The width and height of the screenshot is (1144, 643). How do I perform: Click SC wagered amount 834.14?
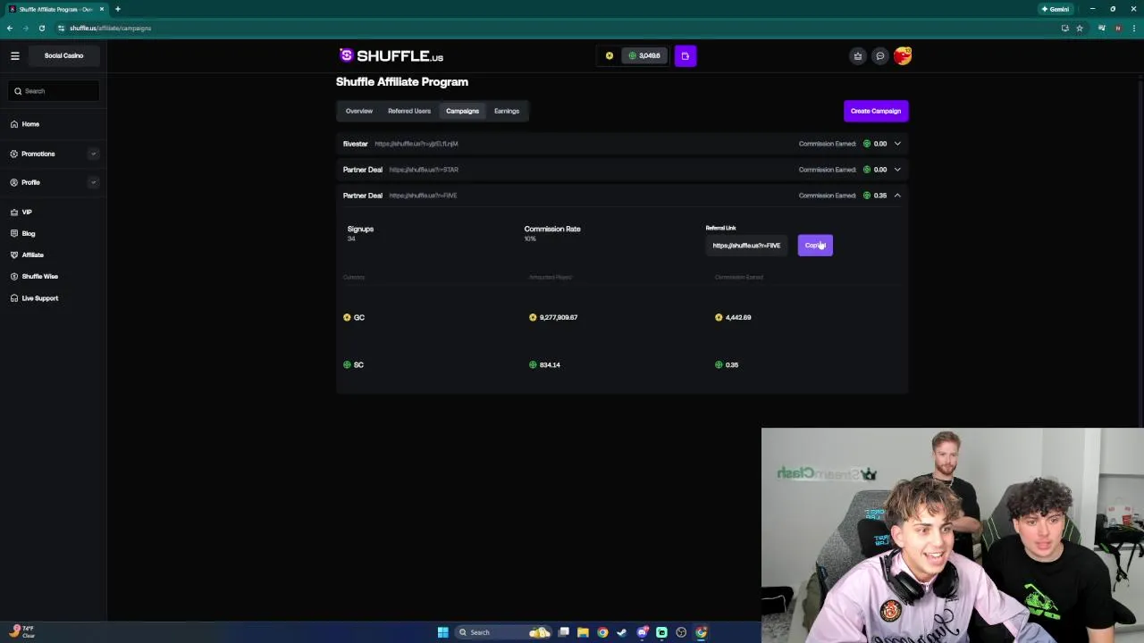tap(550, 364)
